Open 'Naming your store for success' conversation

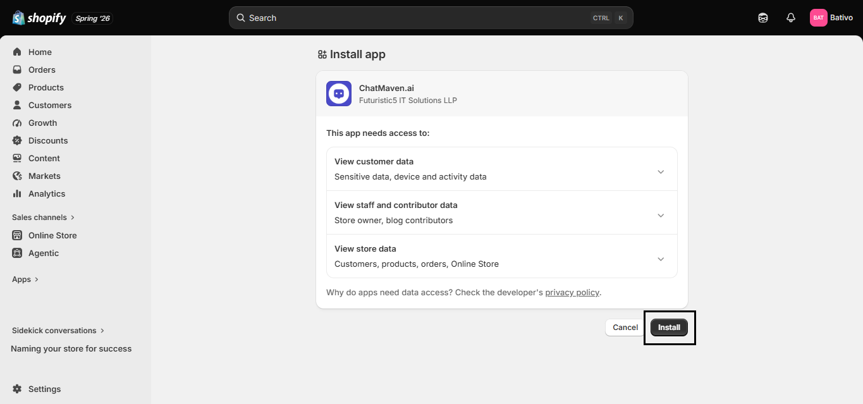(x=71, y=348)
